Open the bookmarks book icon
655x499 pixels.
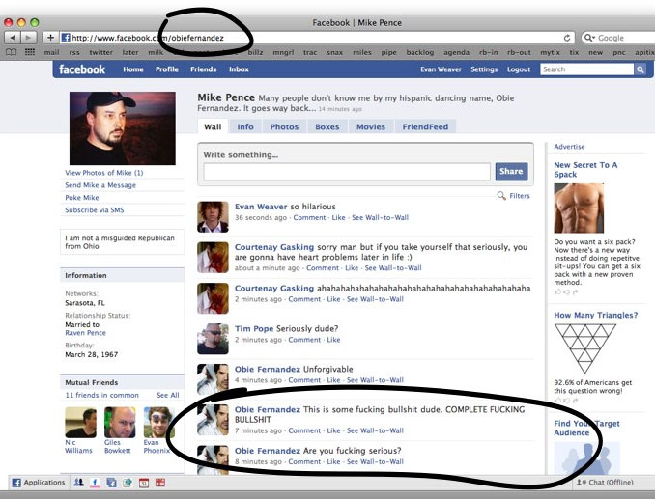coord(12,52)
